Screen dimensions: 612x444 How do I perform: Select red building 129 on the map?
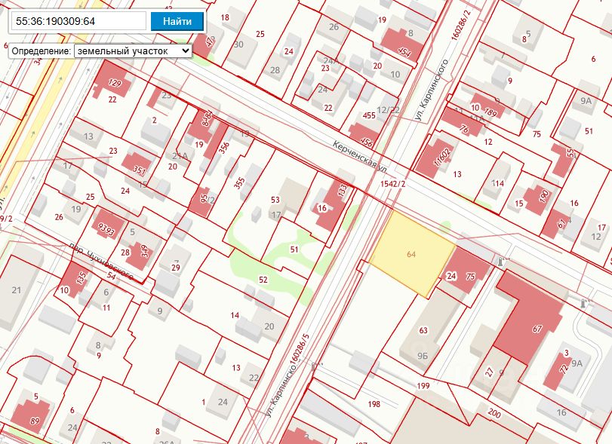(114, 81)
